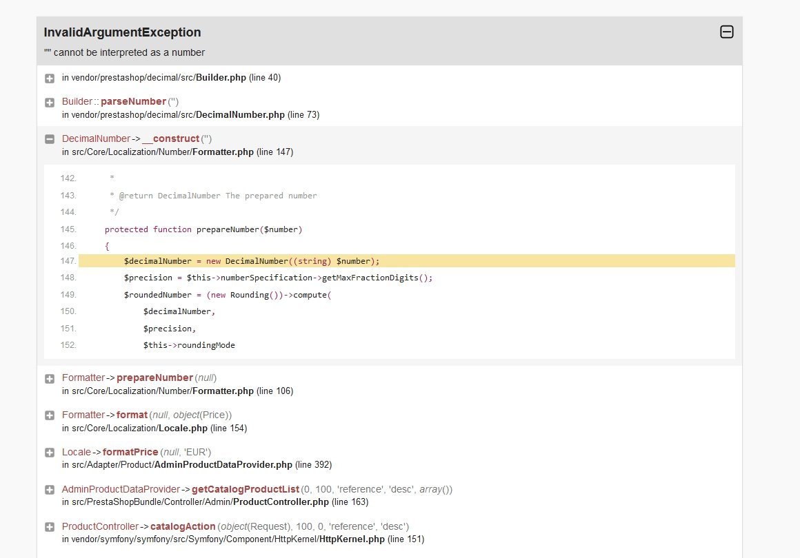
Task: Click the Formatter->format method name
Action: 132,415
